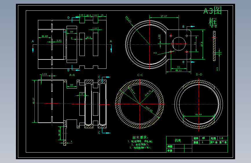This screenshot has width=251, height=163.
Task: Click the "审核" cell in title block
Action: (x=170, y=151)
